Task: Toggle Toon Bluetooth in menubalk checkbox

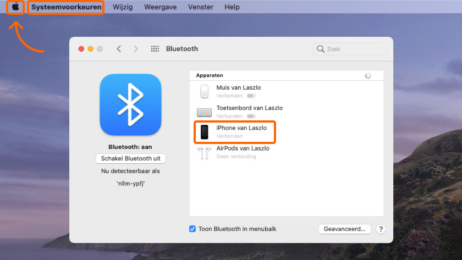Action: pos(193,229)
